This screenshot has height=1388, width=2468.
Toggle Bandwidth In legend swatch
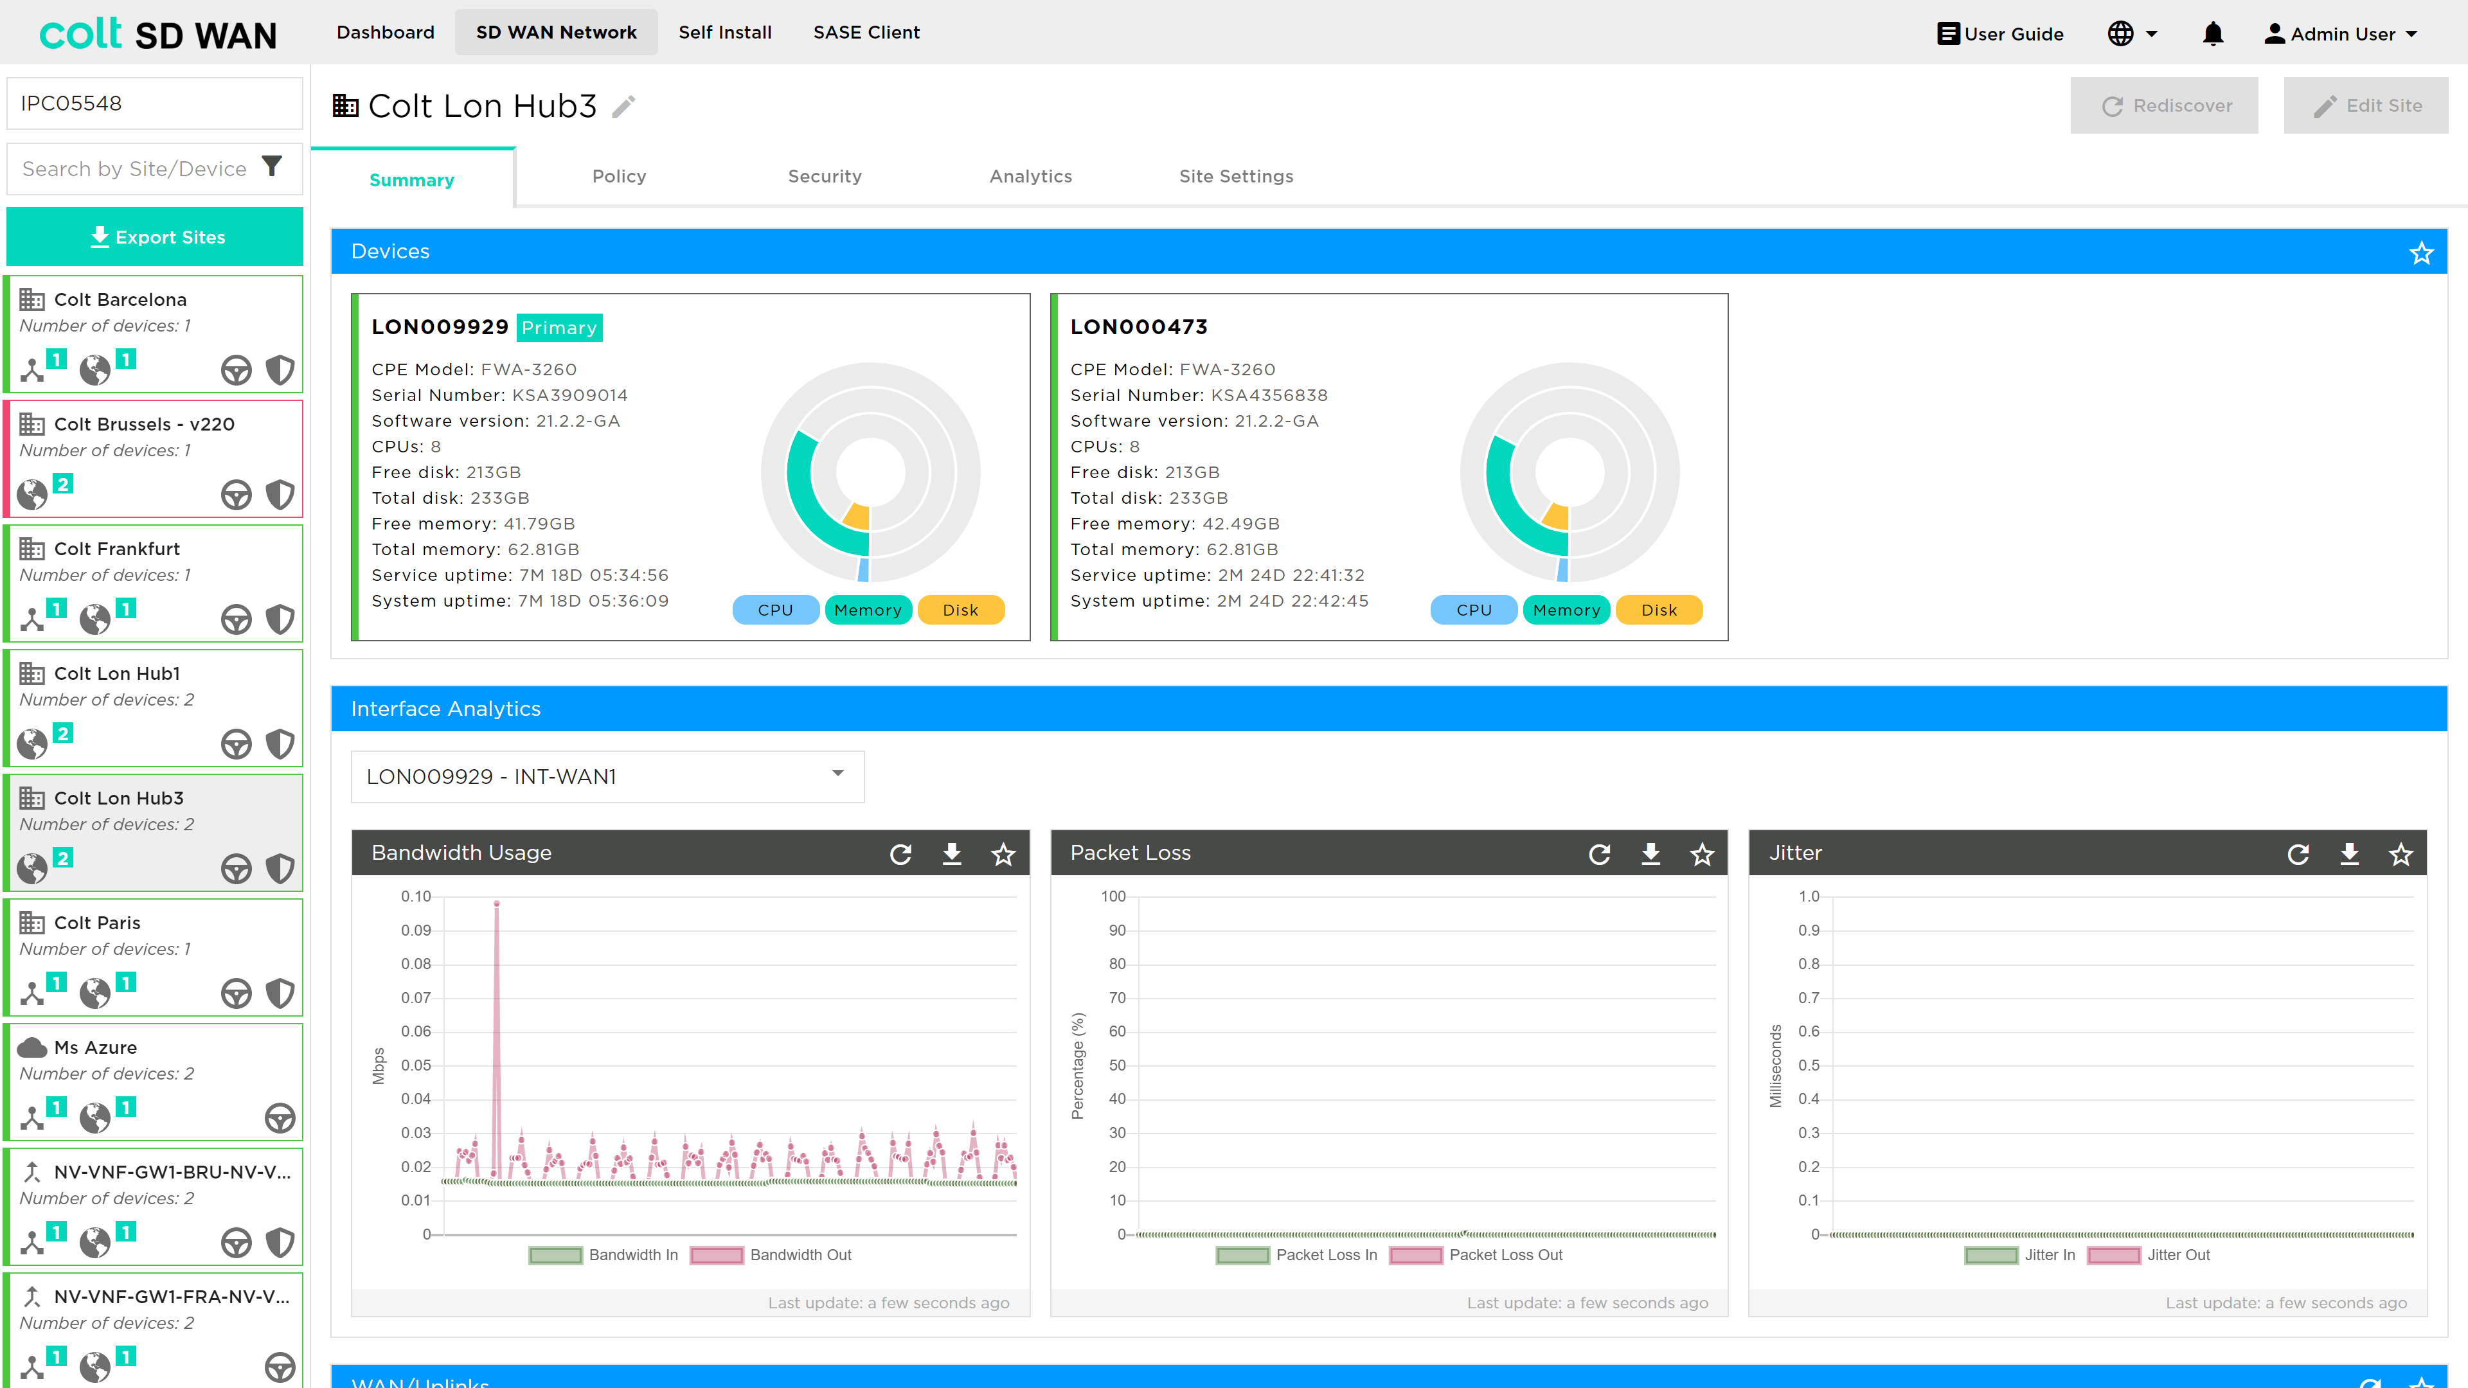pyautogui.click(x=556, y=1255)
